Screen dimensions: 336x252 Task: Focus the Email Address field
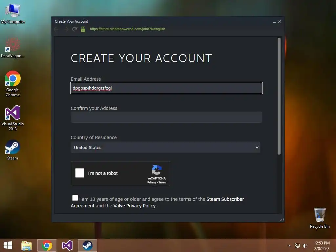[166, 88]
